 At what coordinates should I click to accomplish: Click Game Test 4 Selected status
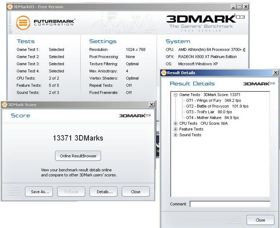coord(56,71)
